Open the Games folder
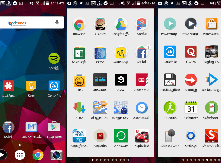Image resolution: width=221 pixels, height=163 pixels. coord(100,24)
